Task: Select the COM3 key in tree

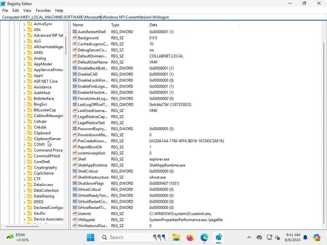Action: 39,145
